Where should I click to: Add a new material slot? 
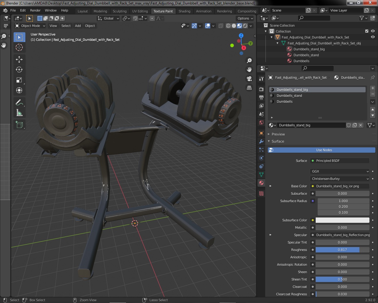click(x=373, y=88)
